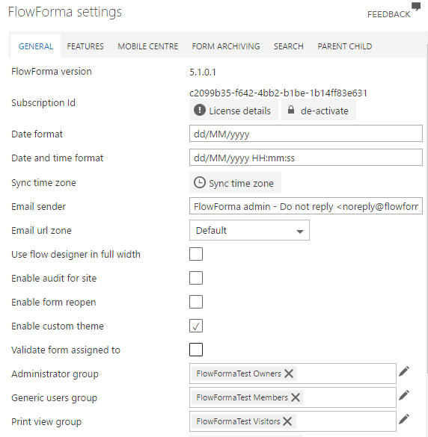This screenshot has width=428, height=437.
Task: Open the Features tab
Action: pos(85,46)
